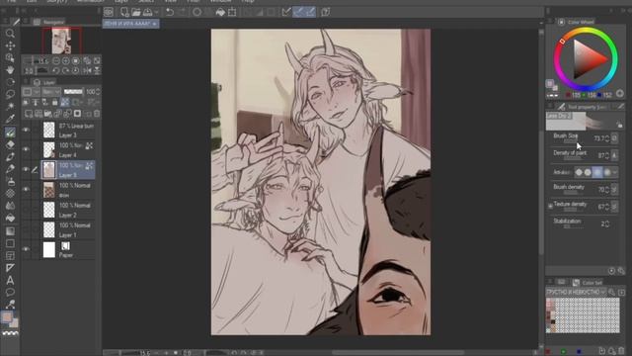632x356 pixels.
Task: Click main drawing color swatch in toolbar
Action: pos(7,316)
